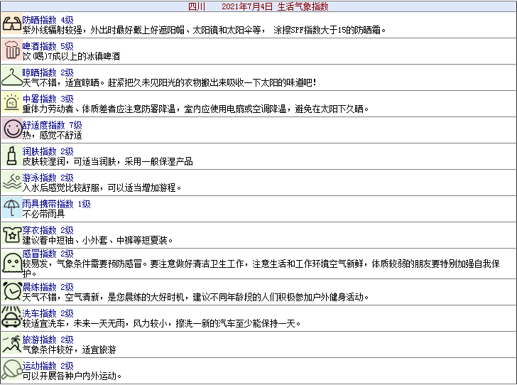517x385 pixels.
Task: Click the umbrella icon
Action: (x=11, y=209)
